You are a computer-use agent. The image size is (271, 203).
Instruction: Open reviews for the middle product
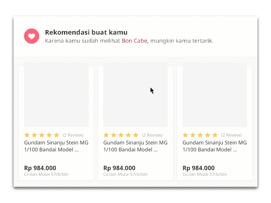pos(152,135)
